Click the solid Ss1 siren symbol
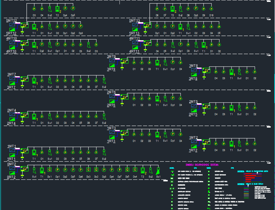Screen dimensions: 275x210 click(x=158, y=171)
